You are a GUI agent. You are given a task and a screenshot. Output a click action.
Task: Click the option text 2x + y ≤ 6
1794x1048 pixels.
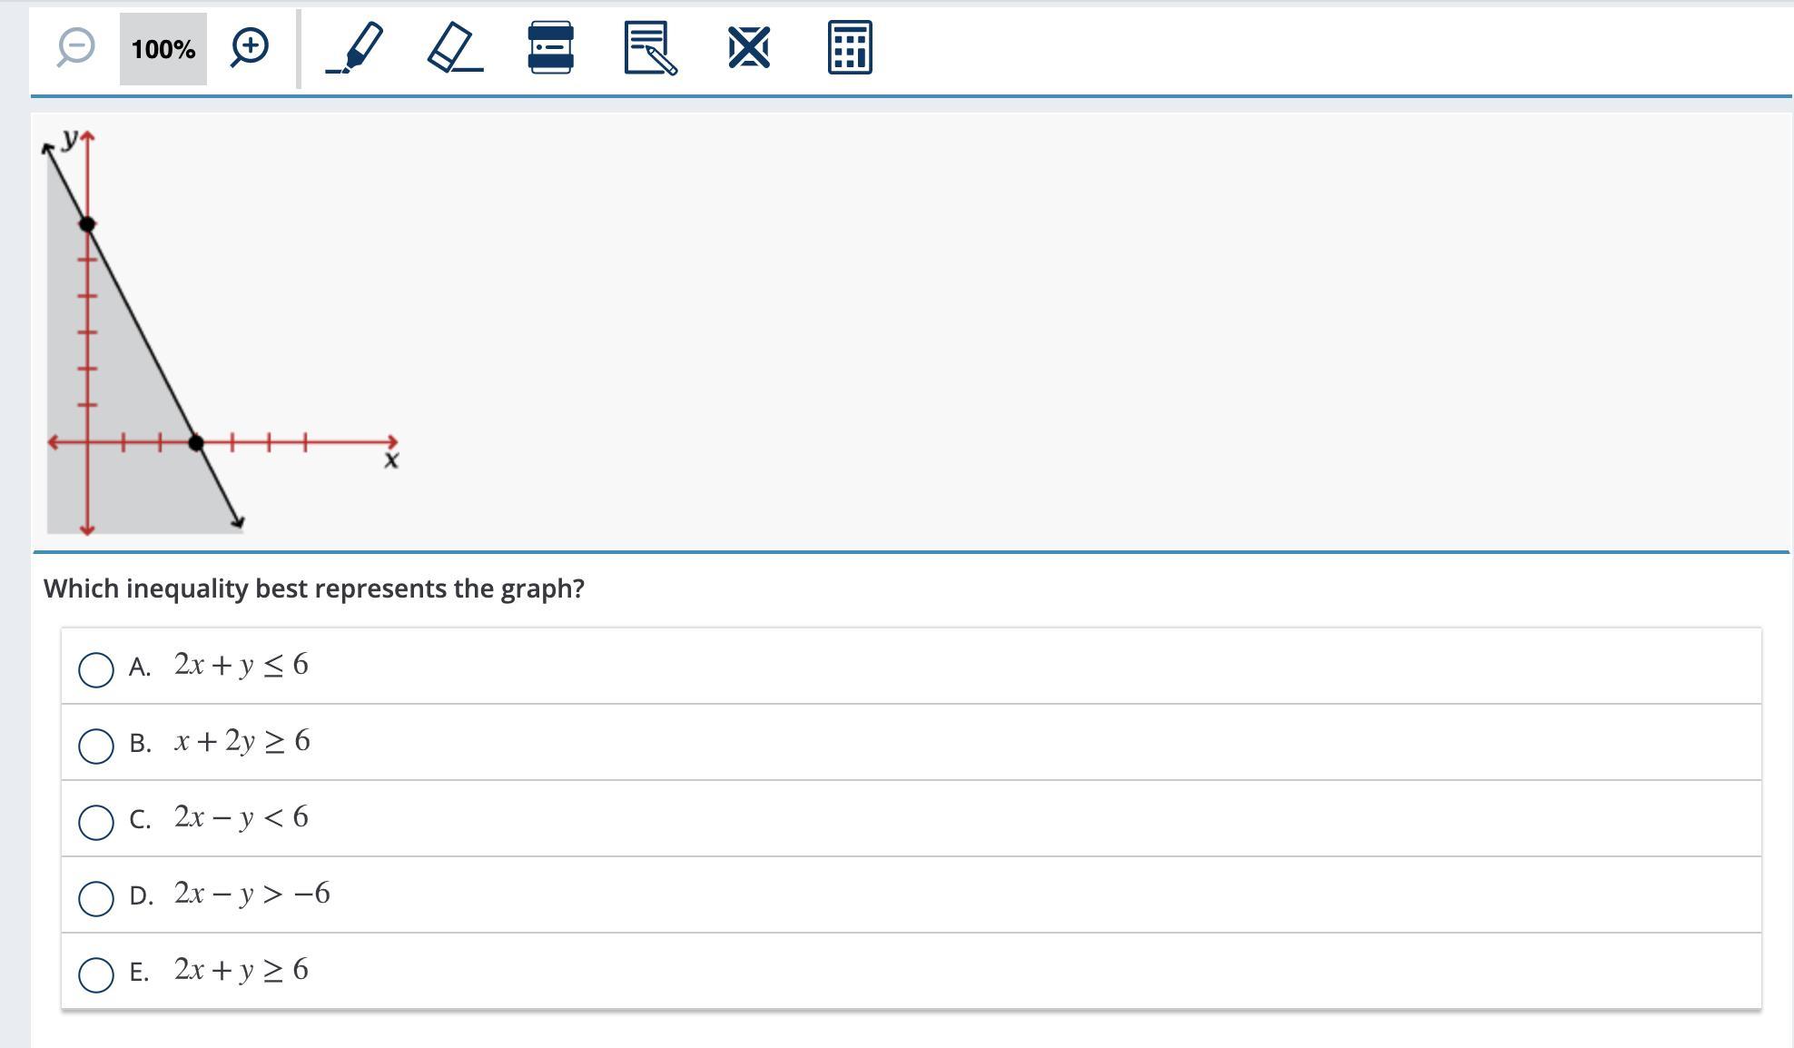tap(241, 665)
